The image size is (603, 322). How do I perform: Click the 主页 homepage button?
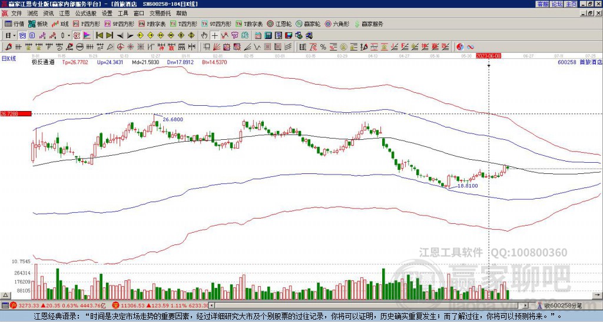pyautogui.click(x=571, y=4)
